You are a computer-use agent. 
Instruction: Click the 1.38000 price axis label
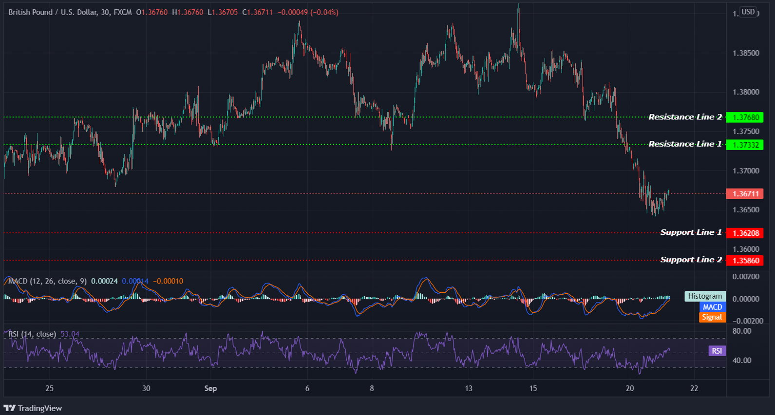tap(746, 92)
